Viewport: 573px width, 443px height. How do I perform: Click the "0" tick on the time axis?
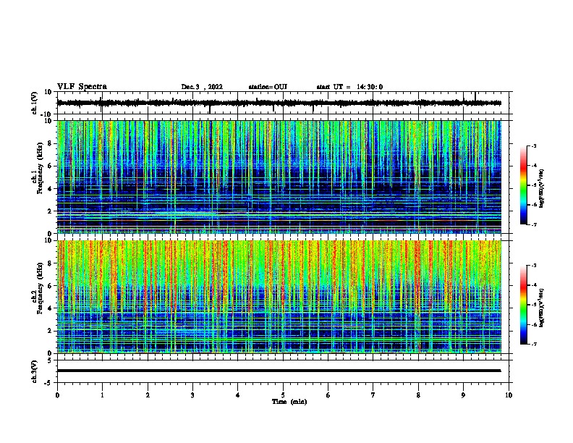[x=57, y=395]
